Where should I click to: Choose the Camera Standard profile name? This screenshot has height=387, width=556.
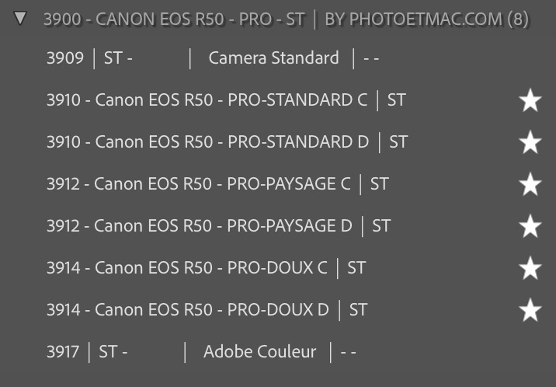[x=273, y=58]
